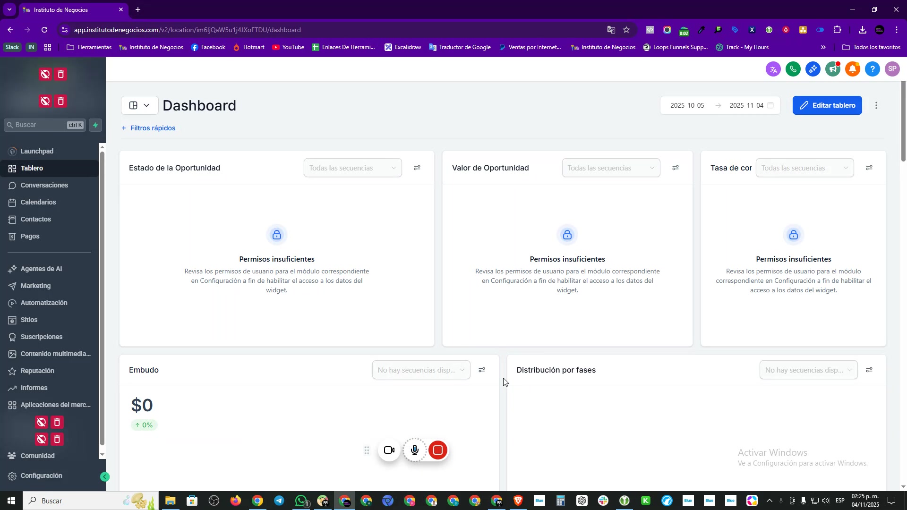Toggle the recording microphone button

coord(415,450)
